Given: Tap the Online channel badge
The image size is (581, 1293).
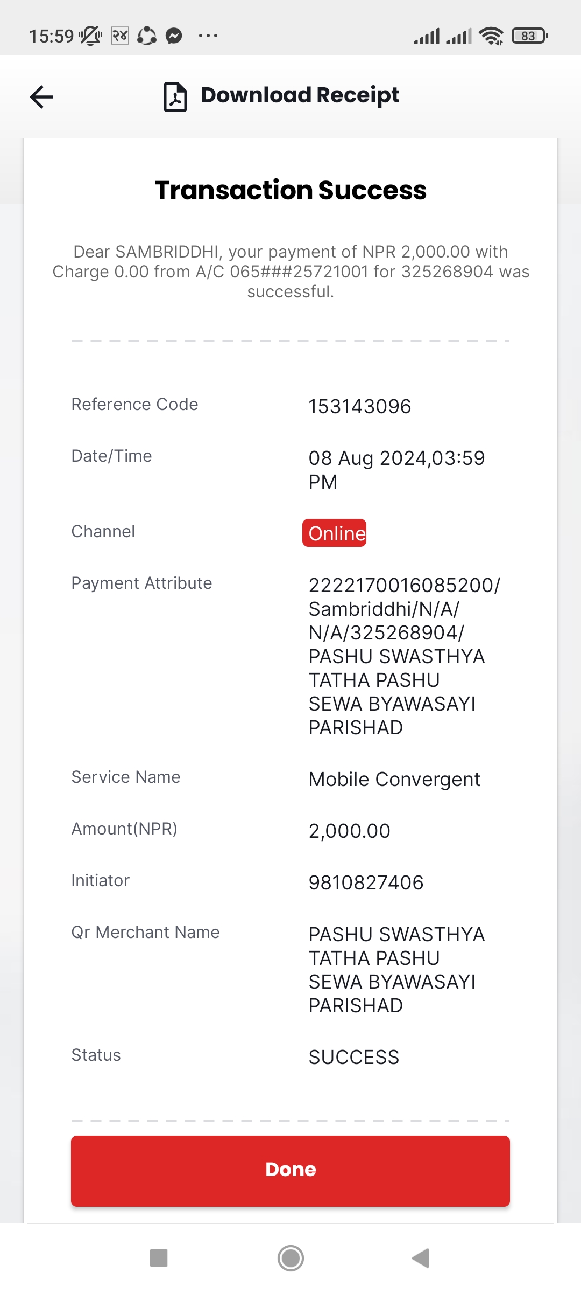Looking at the screenshot, I should (x=334, y=533).
